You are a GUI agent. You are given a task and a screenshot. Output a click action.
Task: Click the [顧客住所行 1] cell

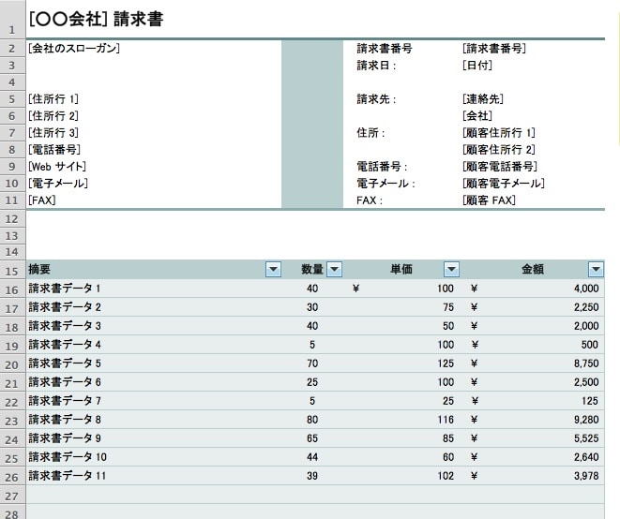tap(499, 133)
